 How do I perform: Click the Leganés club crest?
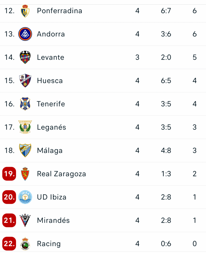pos(25,127)
